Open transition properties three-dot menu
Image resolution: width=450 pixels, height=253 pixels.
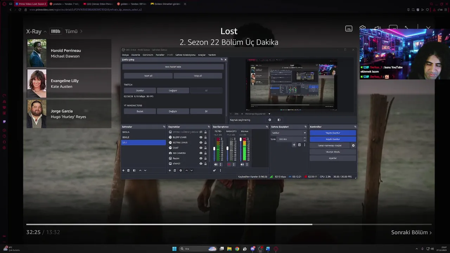[x=304, y=145]
